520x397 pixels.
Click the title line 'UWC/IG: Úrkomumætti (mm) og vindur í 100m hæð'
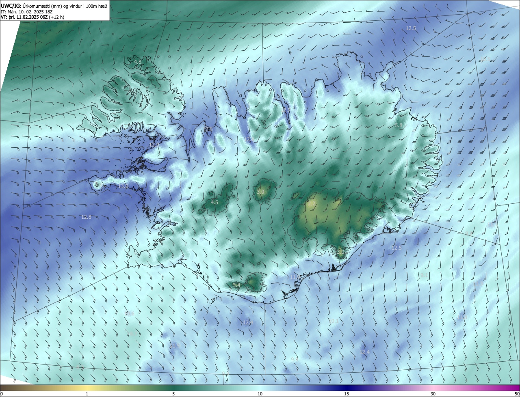click(x=54, y=6)
